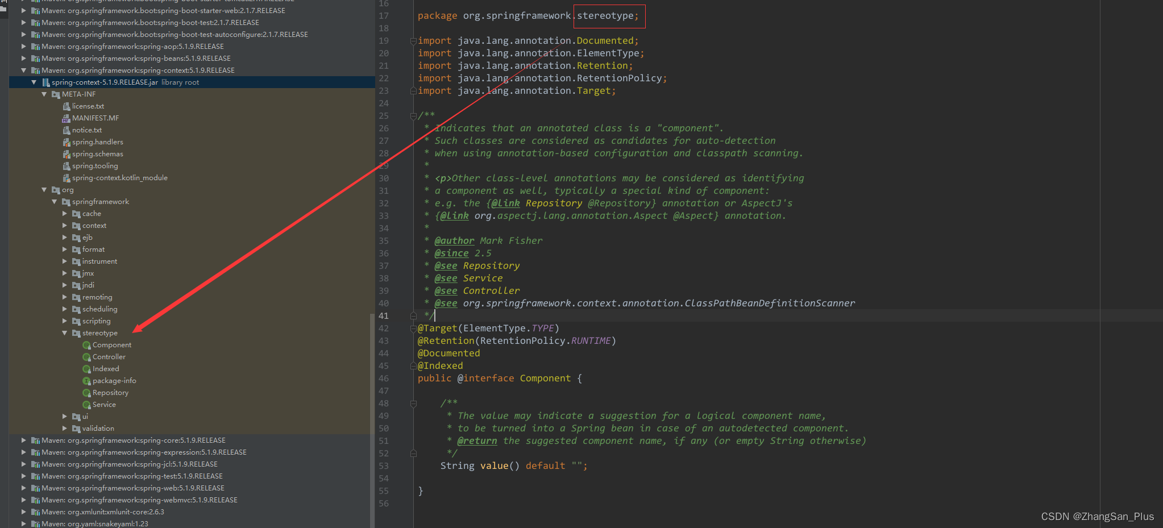Click the RUNTIME constant in the Retention annotation
The image size is (1163, 528).
(x=591, y=341)
